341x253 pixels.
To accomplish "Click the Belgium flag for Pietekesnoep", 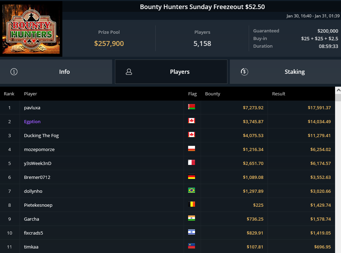I will pyautogui.click(x=191, y=204).
